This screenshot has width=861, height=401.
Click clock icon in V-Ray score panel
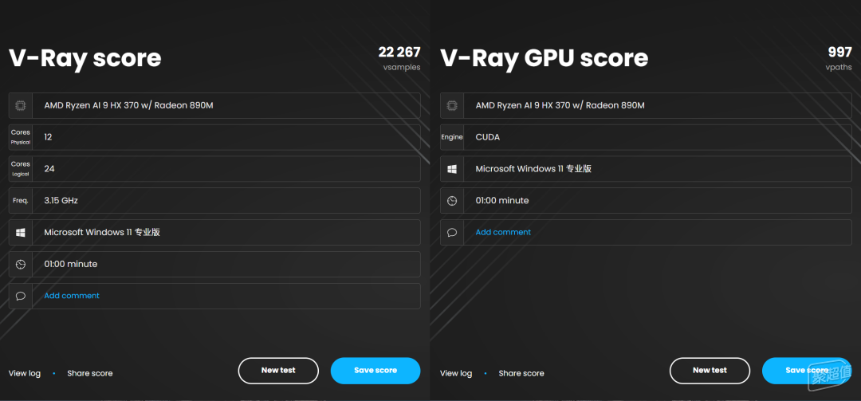pyautogui.click(x=20, y=264)
